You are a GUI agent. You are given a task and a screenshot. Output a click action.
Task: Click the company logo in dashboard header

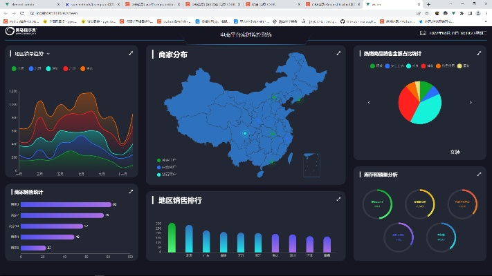21,31
